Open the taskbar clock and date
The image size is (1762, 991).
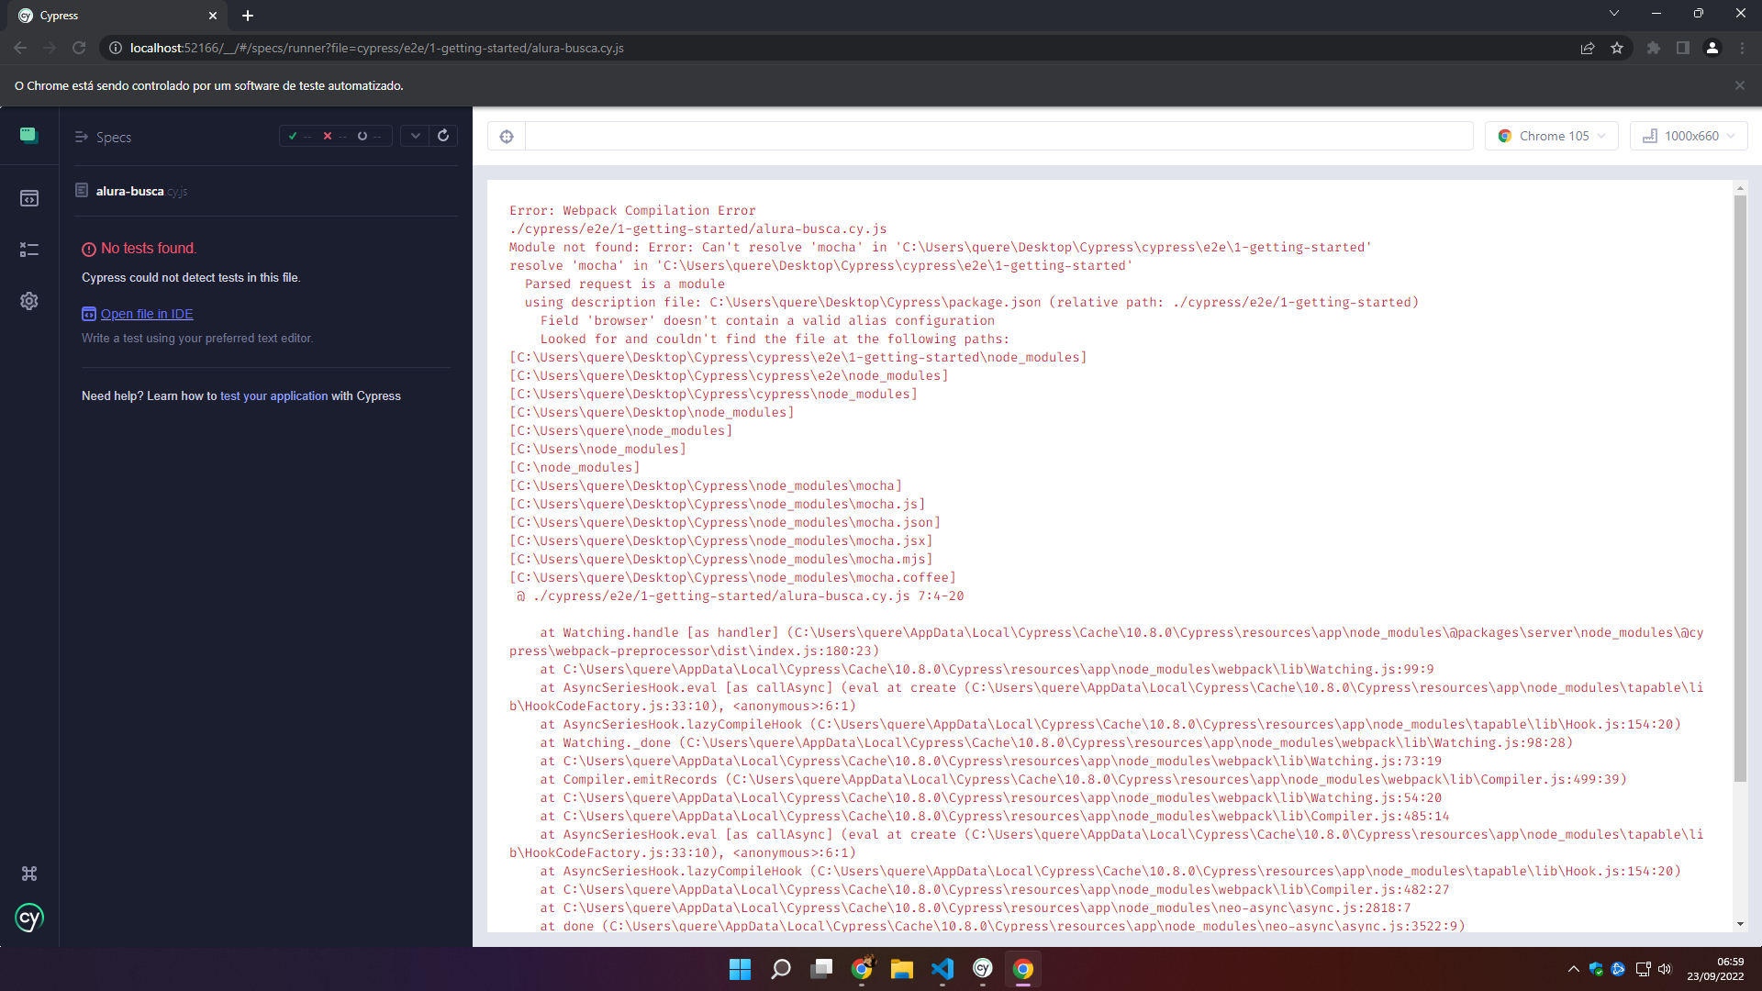click(x=1714, y=969)
